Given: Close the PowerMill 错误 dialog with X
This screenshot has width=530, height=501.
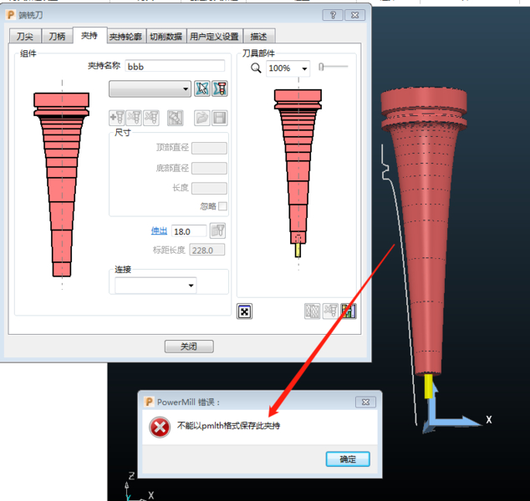Looking at the screenshot, I should 365,402.
